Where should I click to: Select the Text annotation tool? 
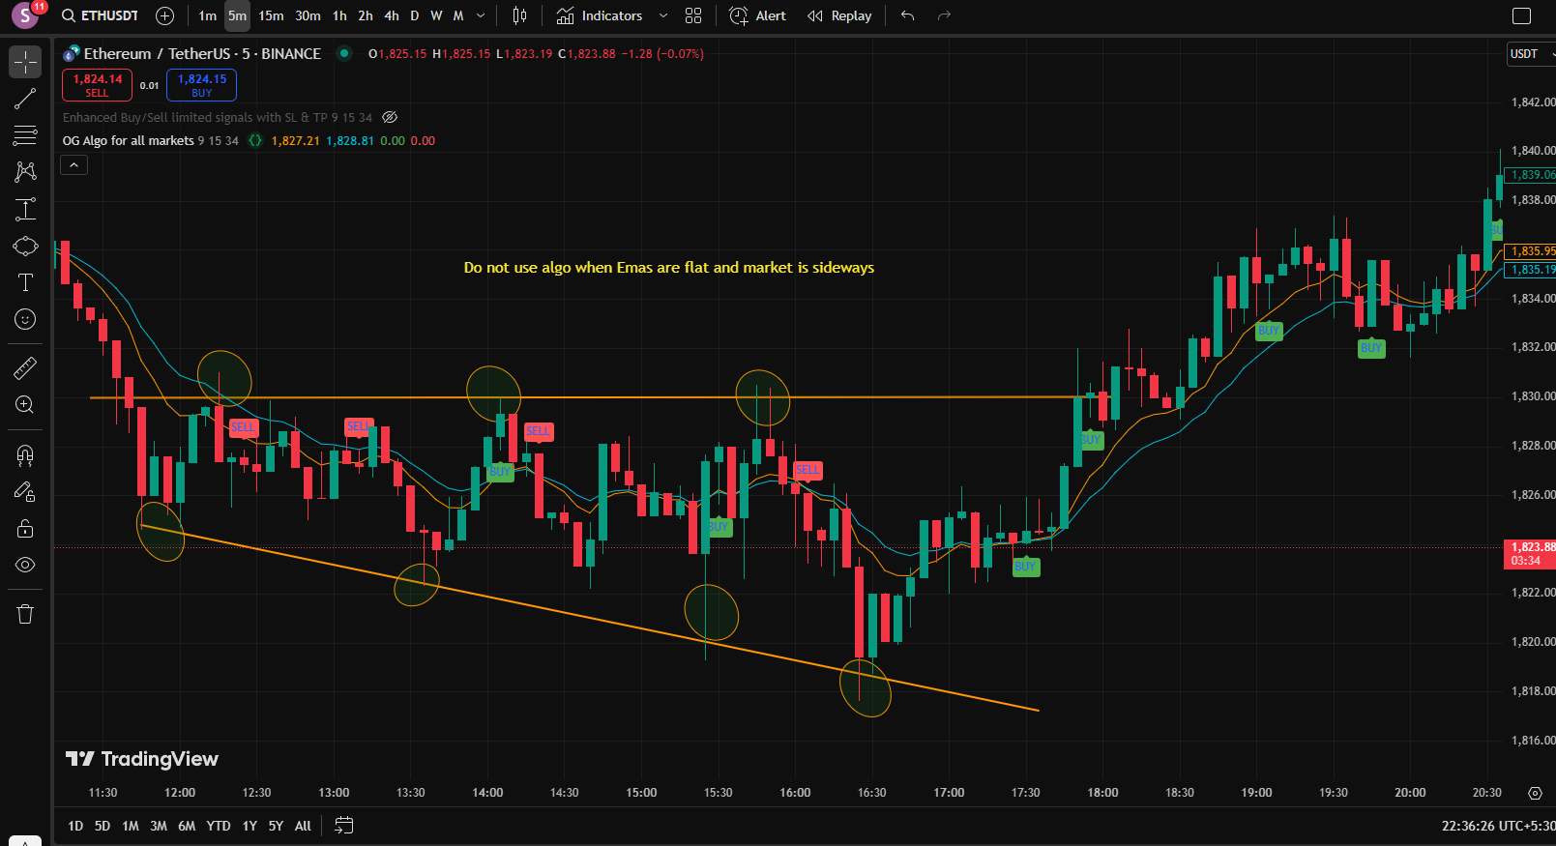point(25,282)
